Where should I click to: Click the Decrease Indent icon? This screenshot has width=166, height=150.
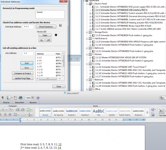tap(17, 110)
